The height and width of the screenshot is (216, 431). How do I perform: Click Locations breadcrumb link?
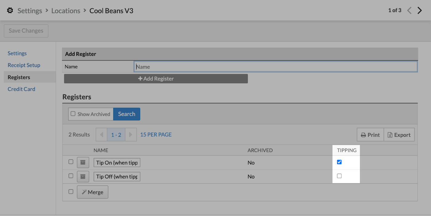coord(66,10)
